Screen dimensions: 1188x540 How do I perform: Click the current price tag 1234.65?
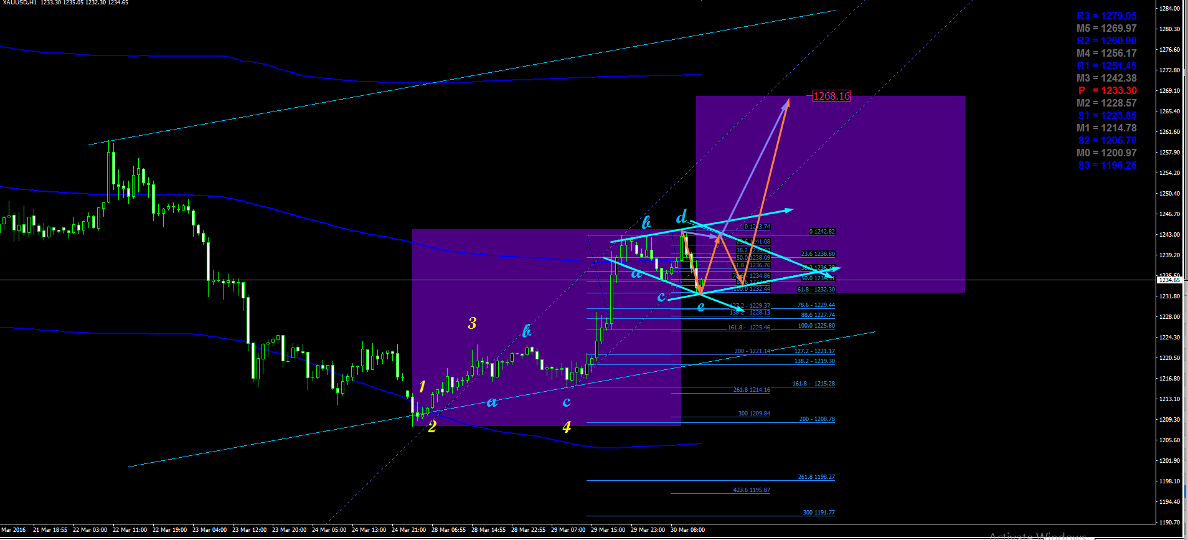click(x=1169, y=280)
